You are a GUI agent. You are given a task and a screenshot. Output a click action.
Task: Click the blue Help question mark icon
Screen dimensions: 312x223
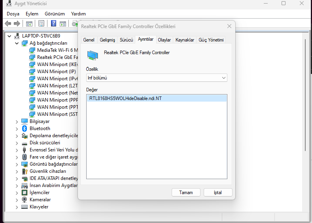pyautogui.click(x=53, y=23)
